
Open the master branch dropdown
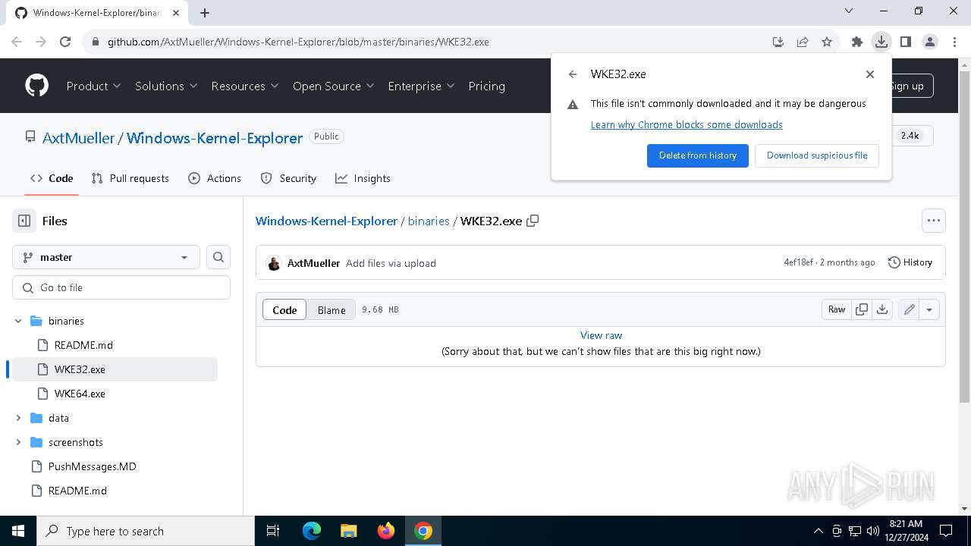click(x=106, y=257)
